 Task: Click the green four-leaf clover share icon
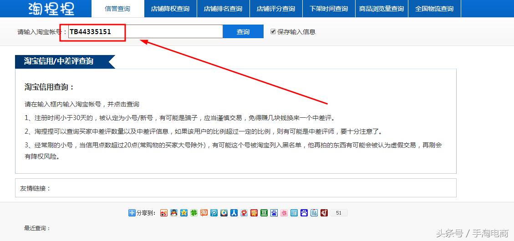(194, 213)
